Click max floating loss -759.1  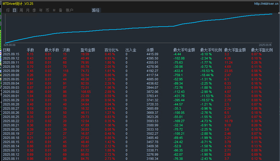[x=178, y=75]
